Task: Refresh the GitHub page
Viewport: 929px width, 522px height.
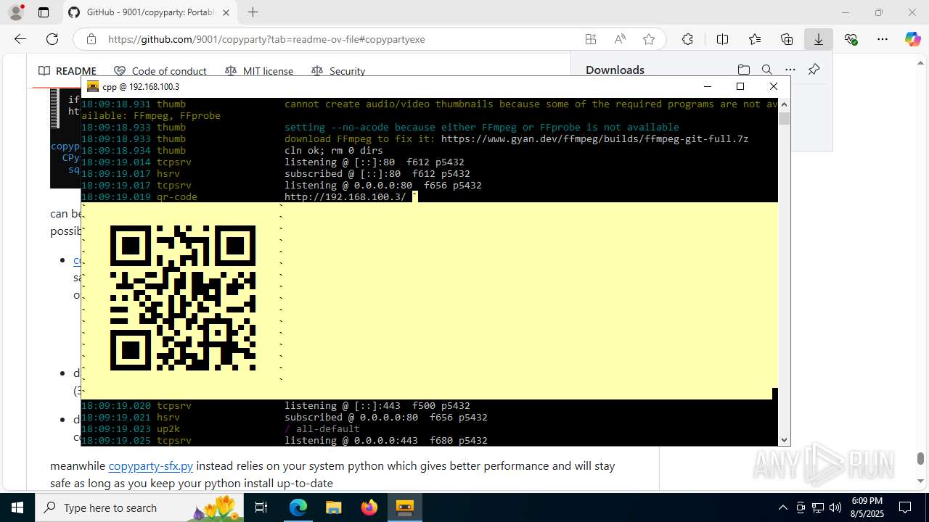Action: coord(52,39)
